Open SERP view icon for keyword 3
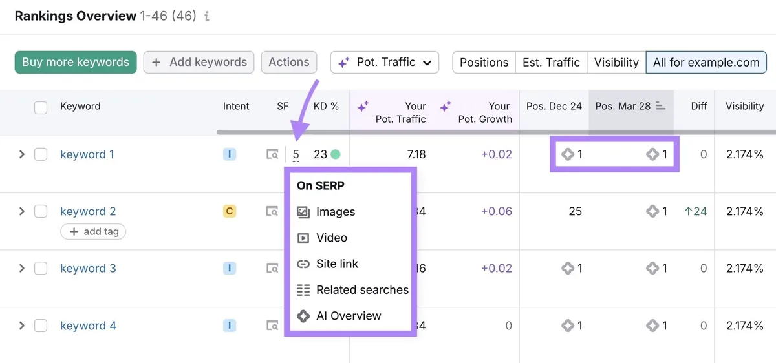The width and height of the screenshot is (776, 363). (x=273, y=268)
